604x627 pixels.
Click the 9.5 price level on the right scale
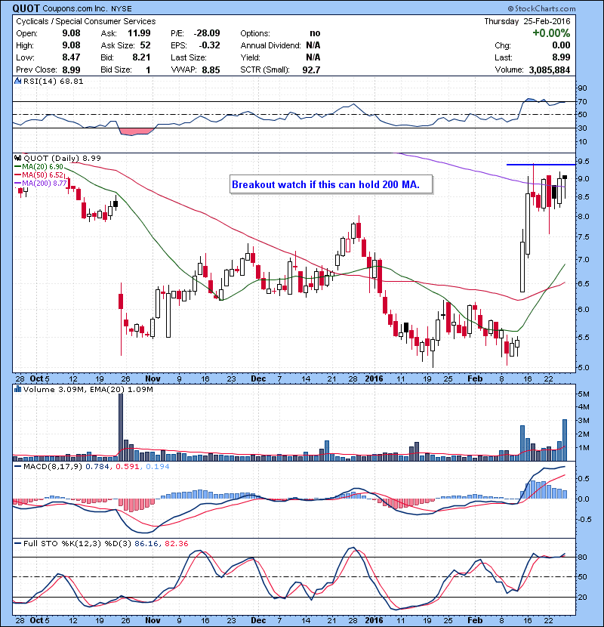[584, 162]
